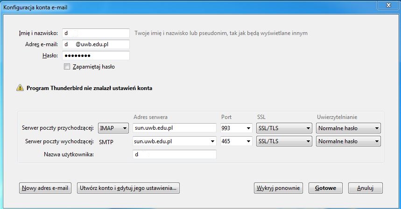Image resolution: width=401 pixels, height=209 pixels.
Task: Click the 'SSL' column header
Action: coord(261,117)
